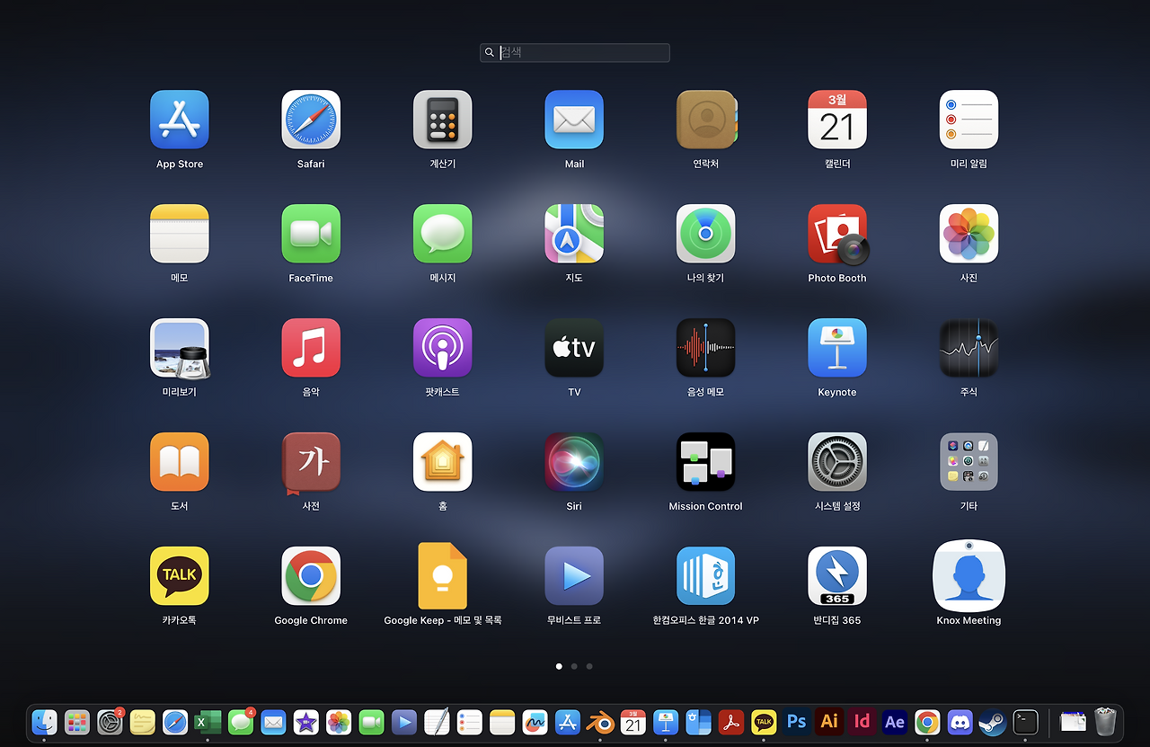This screenshot has width=1150, height=747.
Task: Activate Siri from Launchpad
Action: (x=574, y=462)
